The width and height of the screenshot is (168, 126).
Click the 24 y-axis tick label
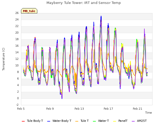(x=17, y=19)
